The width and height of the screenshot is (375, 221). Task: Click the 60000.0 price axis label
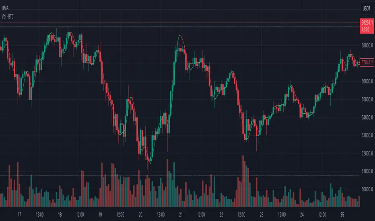(x=366, y=189)
